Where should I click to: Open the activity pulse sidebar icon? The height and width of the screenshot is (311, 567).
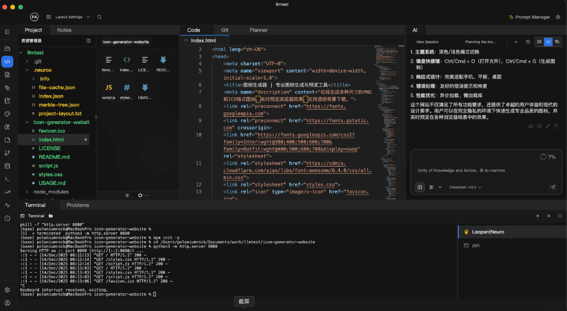7,205
